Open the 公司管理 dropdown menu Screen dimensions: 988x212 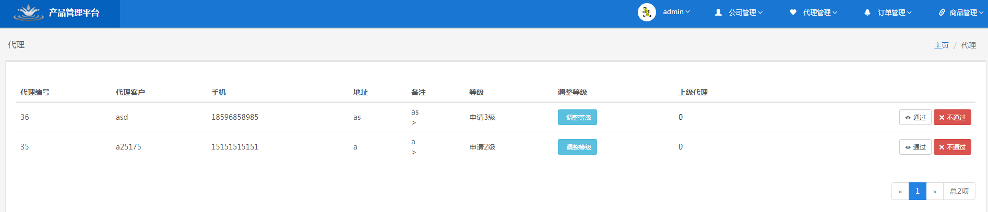coord(745,13)
